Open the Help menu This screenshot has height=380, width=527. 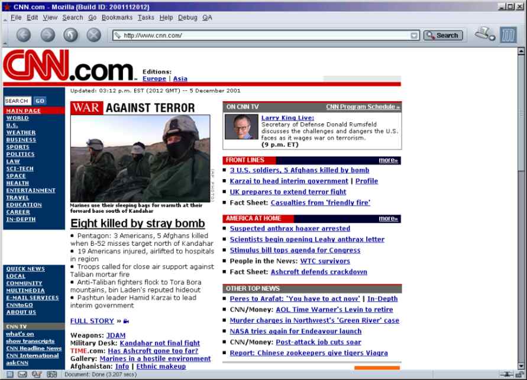pyautogui.click(x=166, y=18)
